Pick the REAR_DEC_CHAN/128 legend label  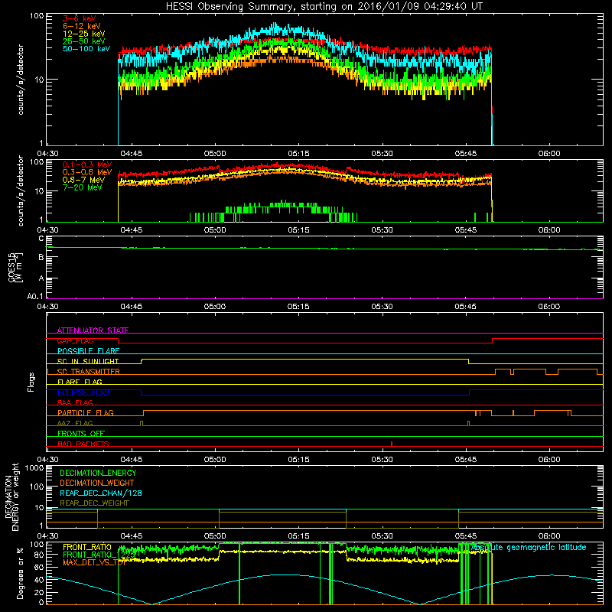tap(101, 493)
